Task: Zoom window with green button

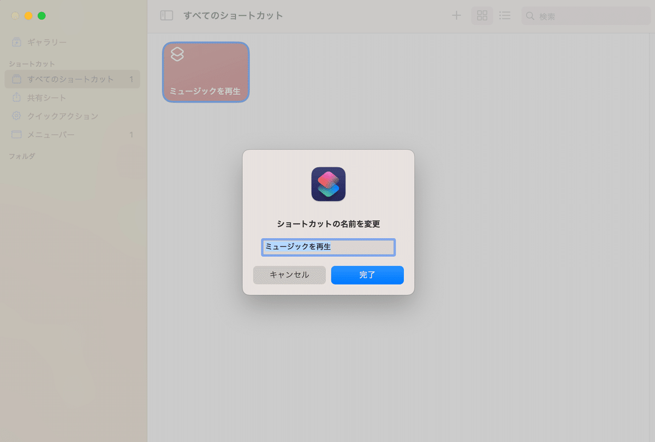Action: click(x=41, y=16)
